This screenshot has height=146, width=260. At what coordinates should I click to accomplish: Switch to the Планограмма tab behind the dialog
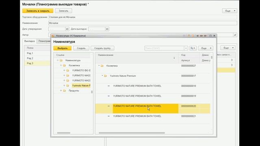[44, 41]
